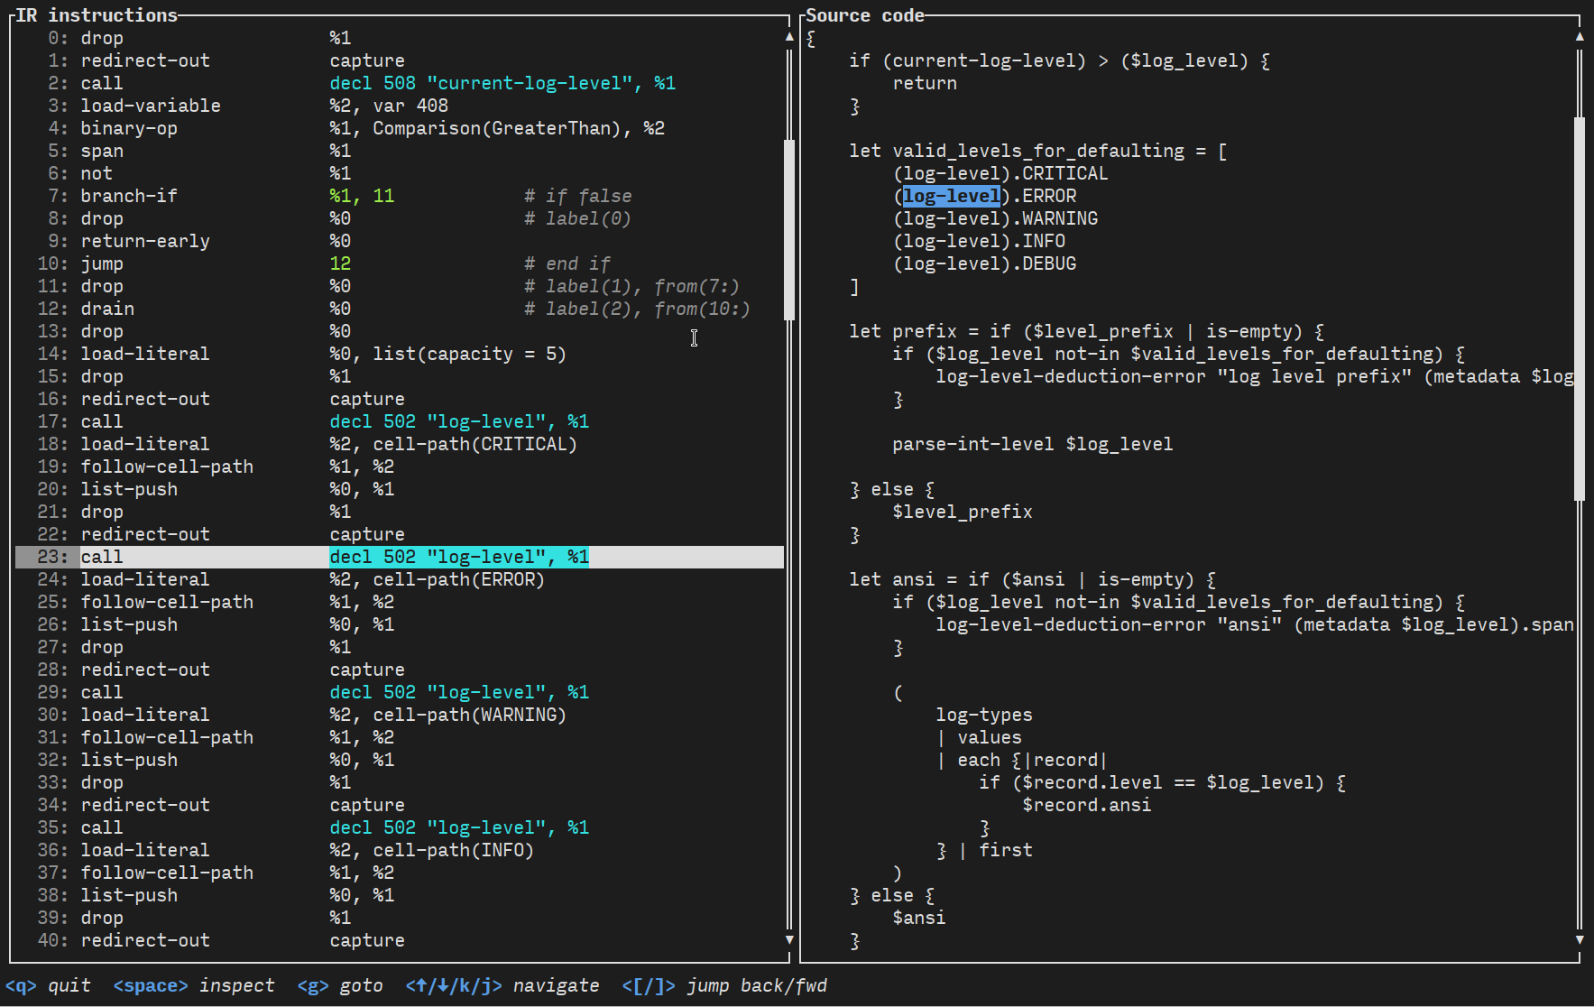Select instruction 29: call log-level

click(400, 692)
